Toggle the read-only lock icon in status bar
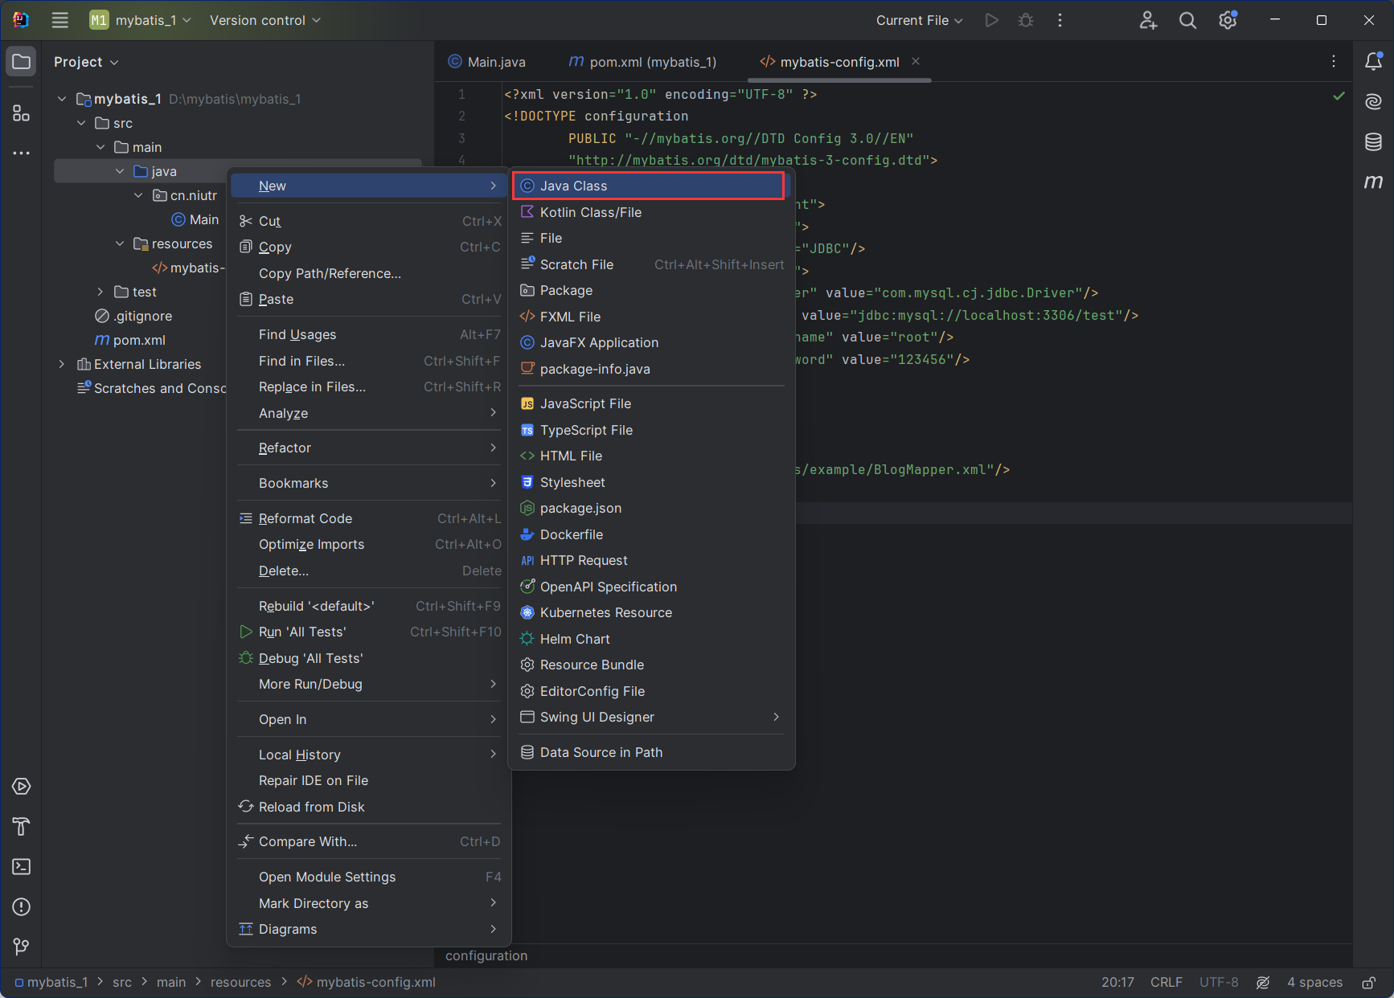The width and height of the screenshot is (1394, 998). pos(1368,982)
